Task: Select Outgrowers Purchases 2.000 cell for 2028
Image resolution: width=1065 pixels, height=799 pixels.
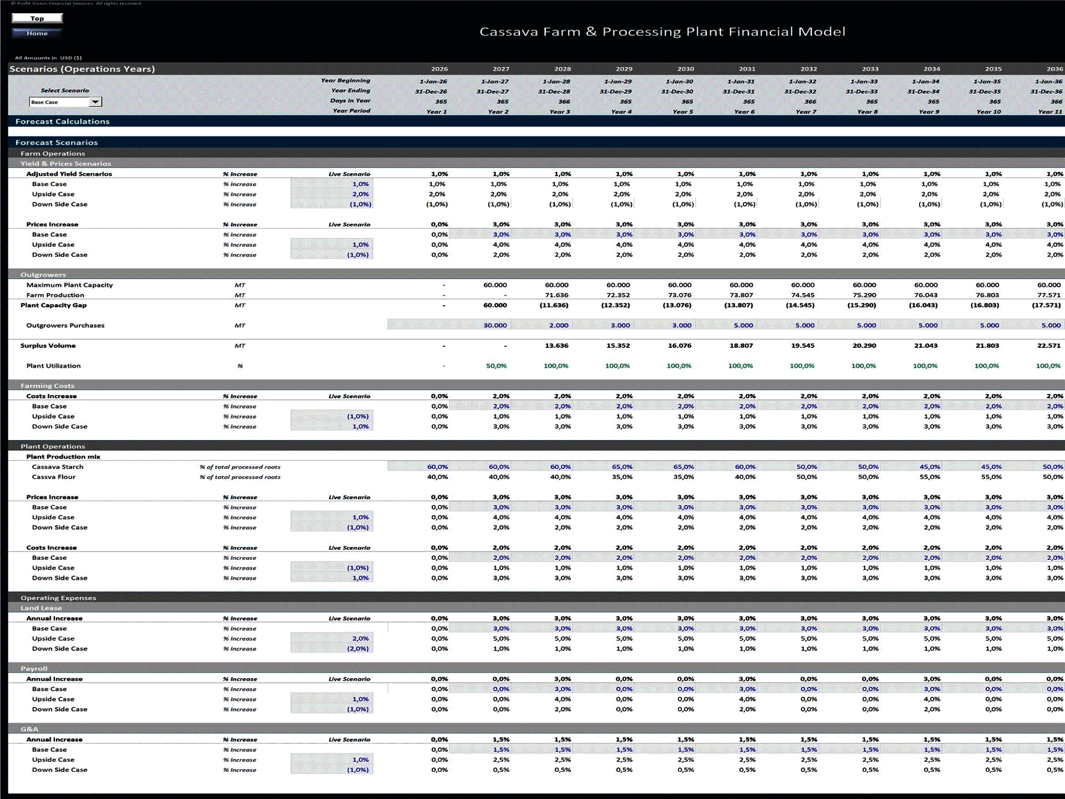Action: [541, 326]
